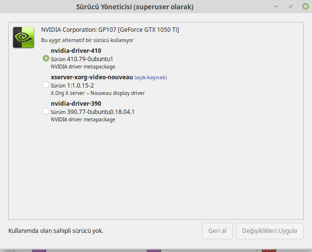Click 'Kullanımda olan sahipli sürücü yok' status text
This screenshot has height=252, width=312.
pos(56,231)
